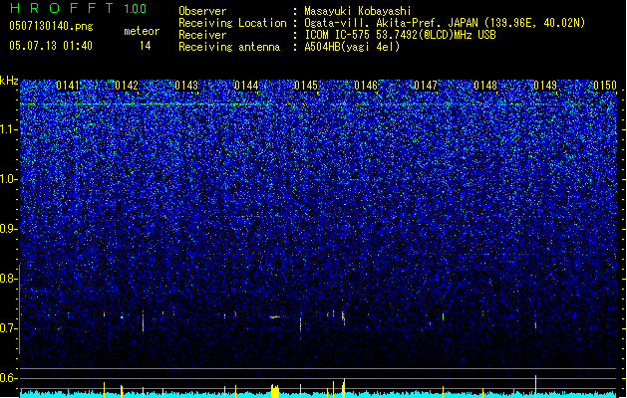Click the 0143 time marker

186,86
